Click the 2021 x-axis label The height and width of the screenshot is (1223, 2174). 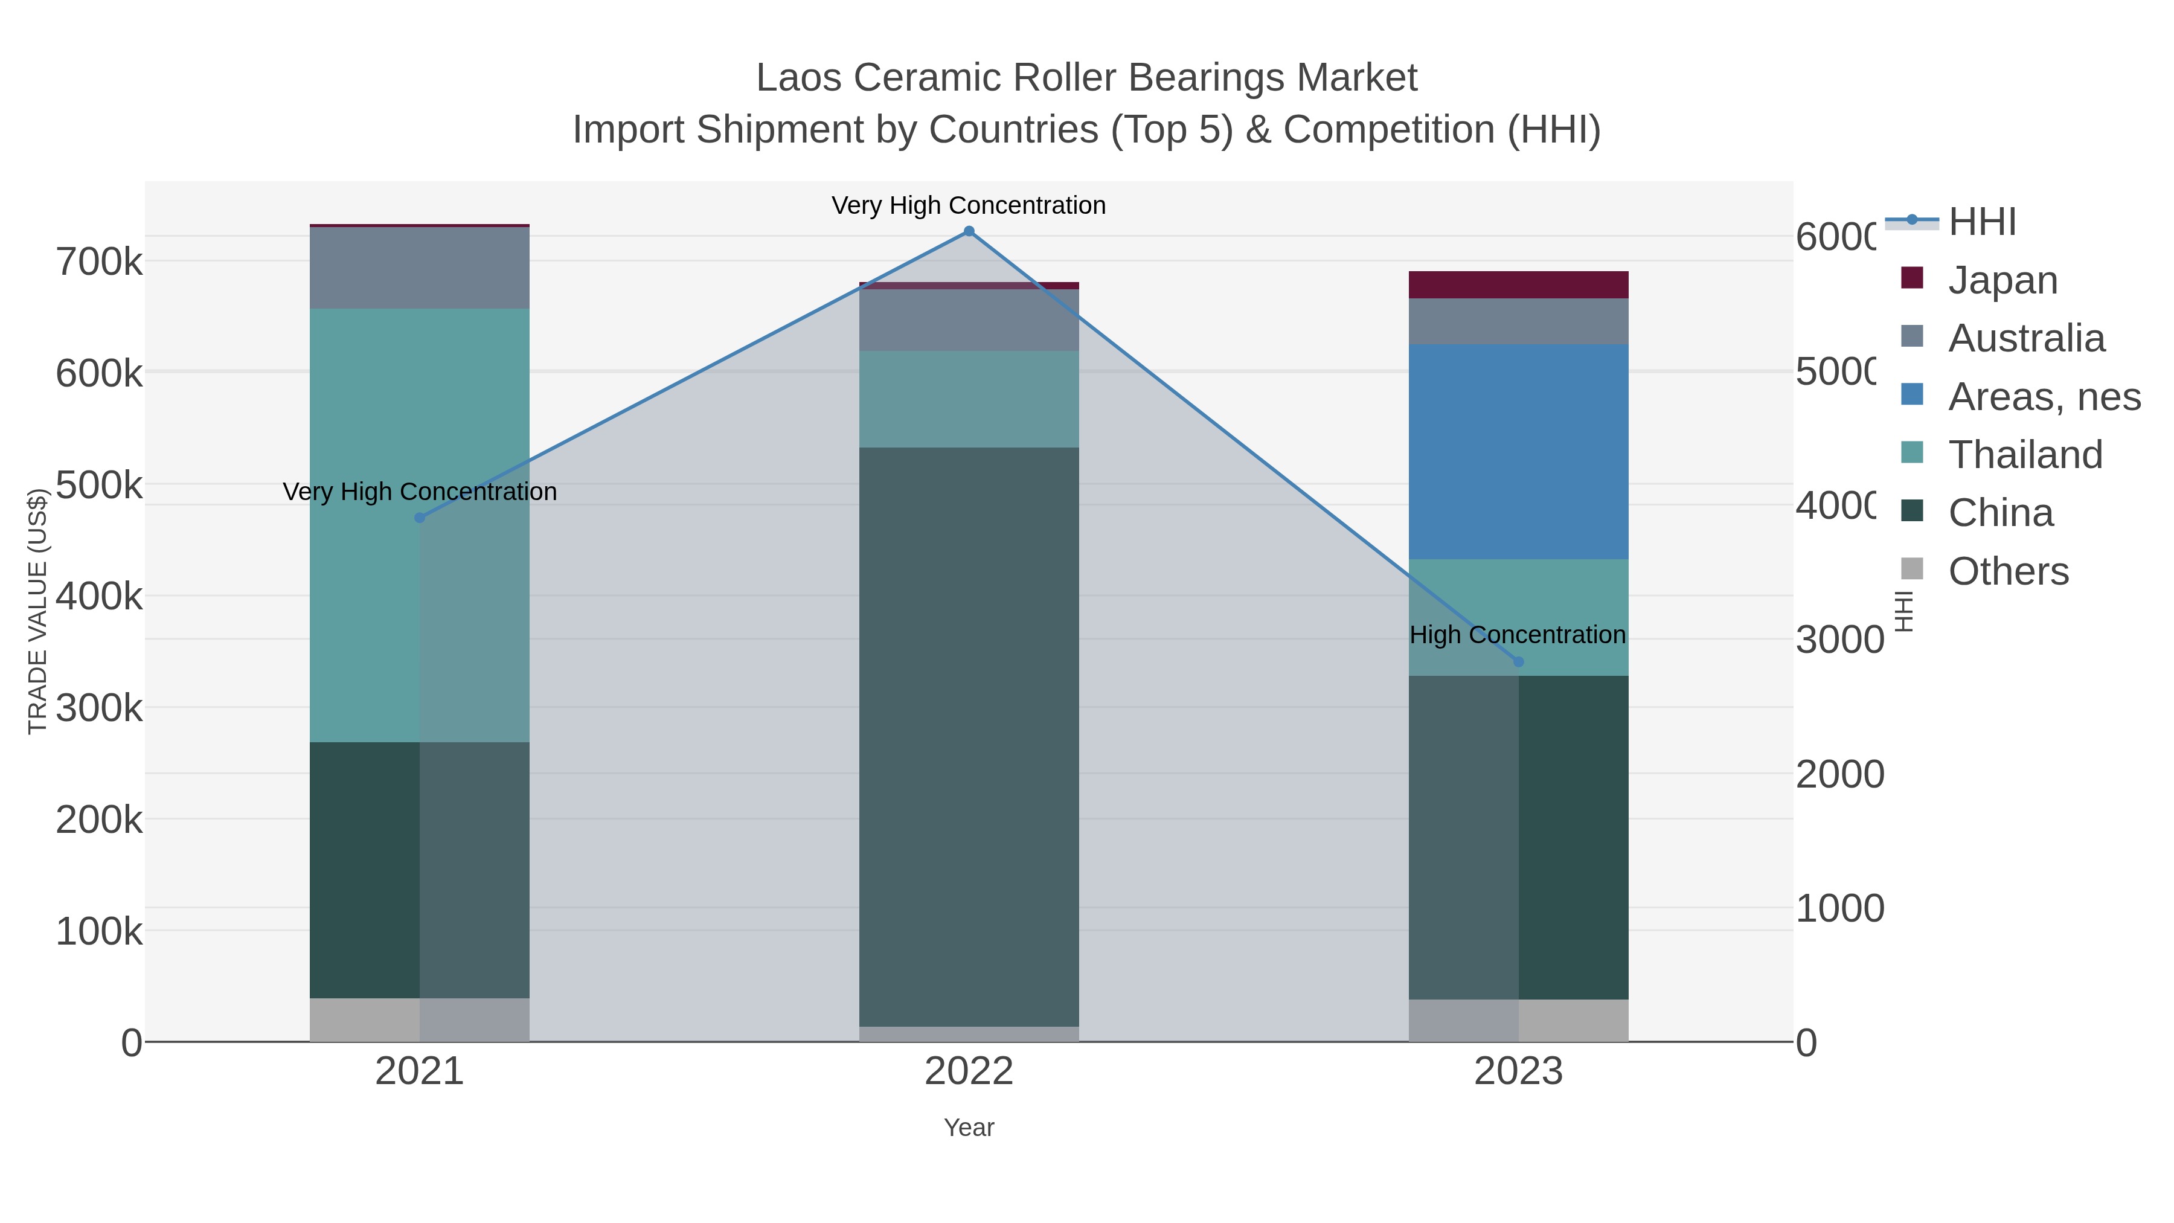pyautogui.click(x=420, y=1072)
